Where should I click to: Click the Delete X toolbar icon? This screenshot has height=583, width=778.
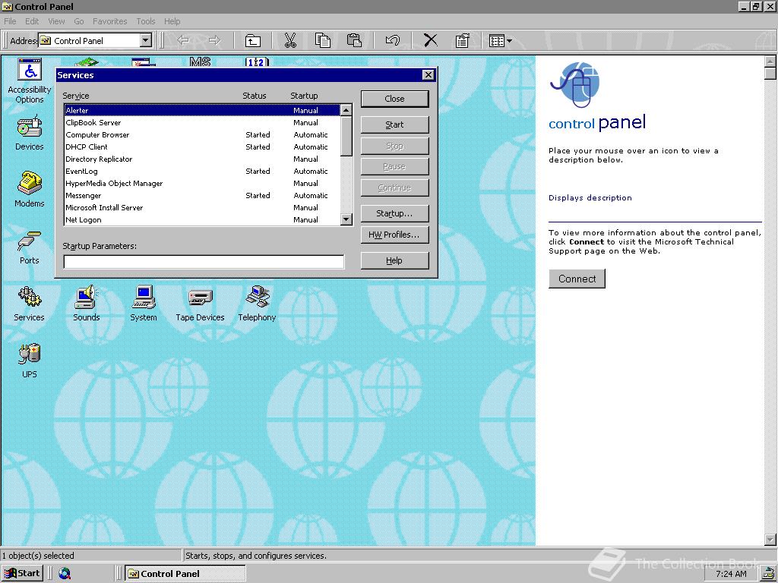(x=431, y=41)
